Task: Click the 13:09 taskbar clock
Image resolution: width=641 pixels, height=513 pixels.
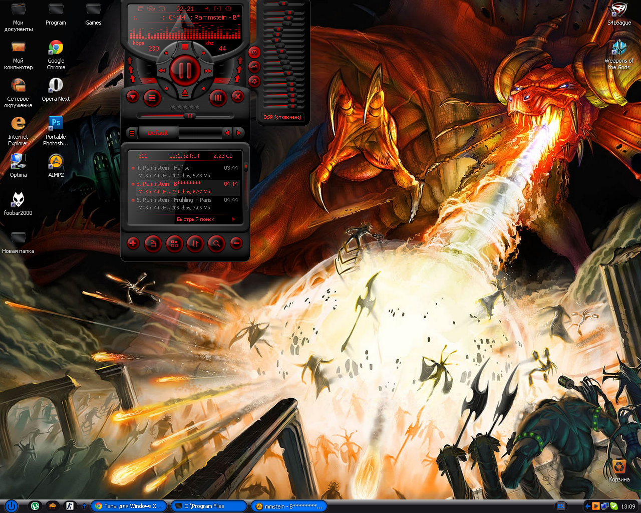Action: coord(628,506)
